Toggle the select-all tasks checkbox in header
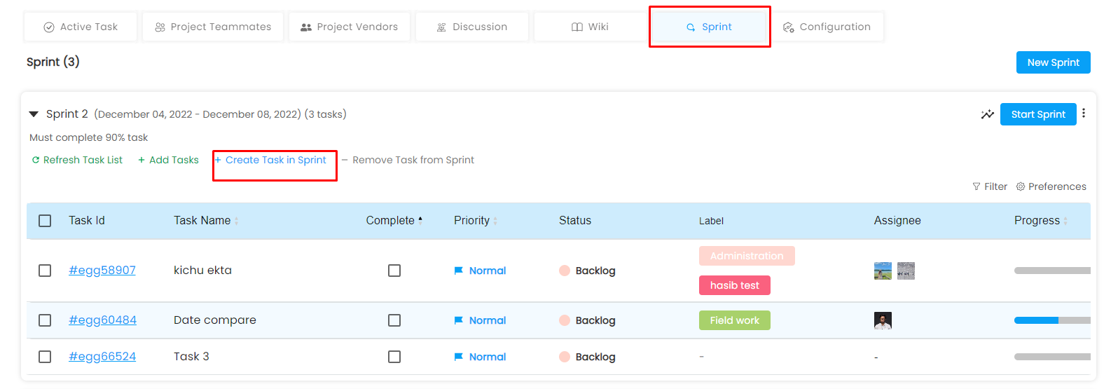 (x=45, y=221)
